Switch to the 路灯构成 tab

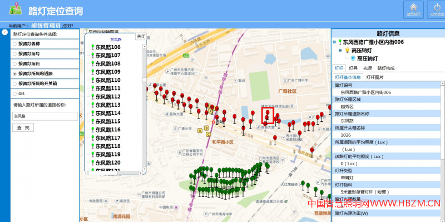[385, 68]
